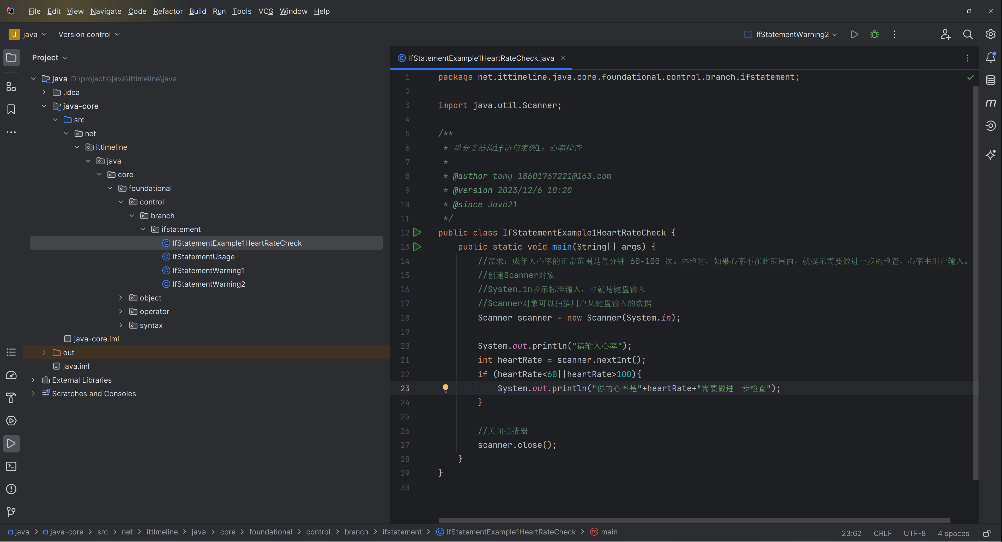Open Search Everywhere magnifier
This screenshot has width=1002, height=542.
(x=968, y=34)
